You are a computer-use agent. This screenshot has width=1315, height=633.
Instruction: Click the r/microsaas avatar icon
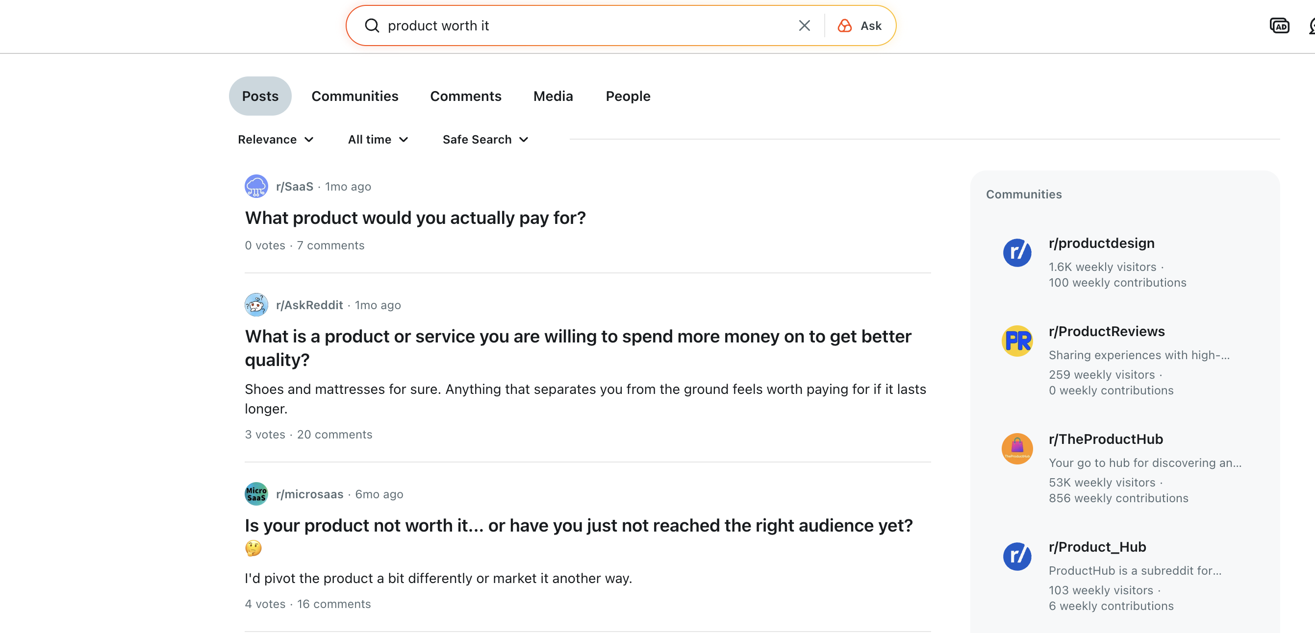256,494
